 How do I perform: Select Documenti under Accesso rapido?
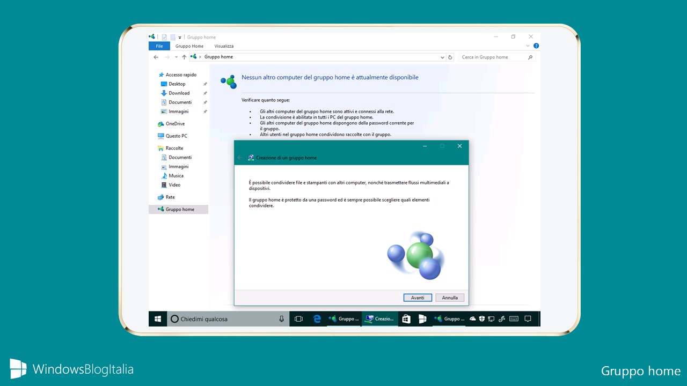pyautogui.click(x=180, y=102)
